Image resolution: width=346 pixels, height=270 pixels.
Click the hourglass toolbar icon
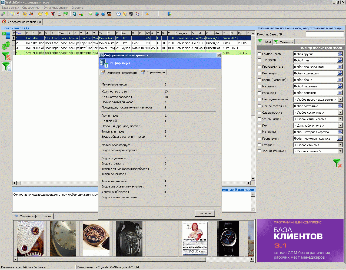(59, 14)
